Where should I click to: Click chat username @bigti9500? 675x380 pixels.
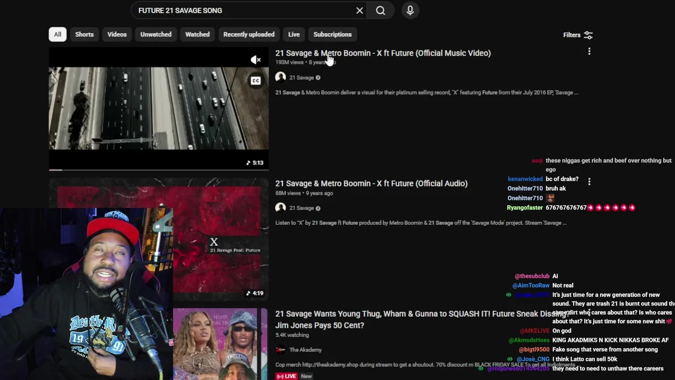534,349
